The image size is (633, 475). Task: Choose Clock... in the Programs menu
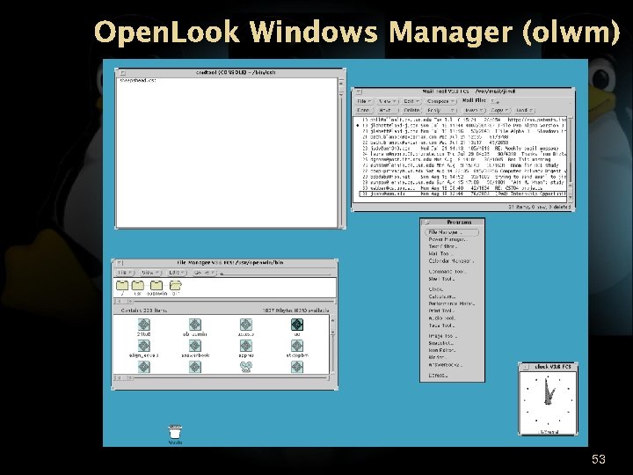point(436,289)
